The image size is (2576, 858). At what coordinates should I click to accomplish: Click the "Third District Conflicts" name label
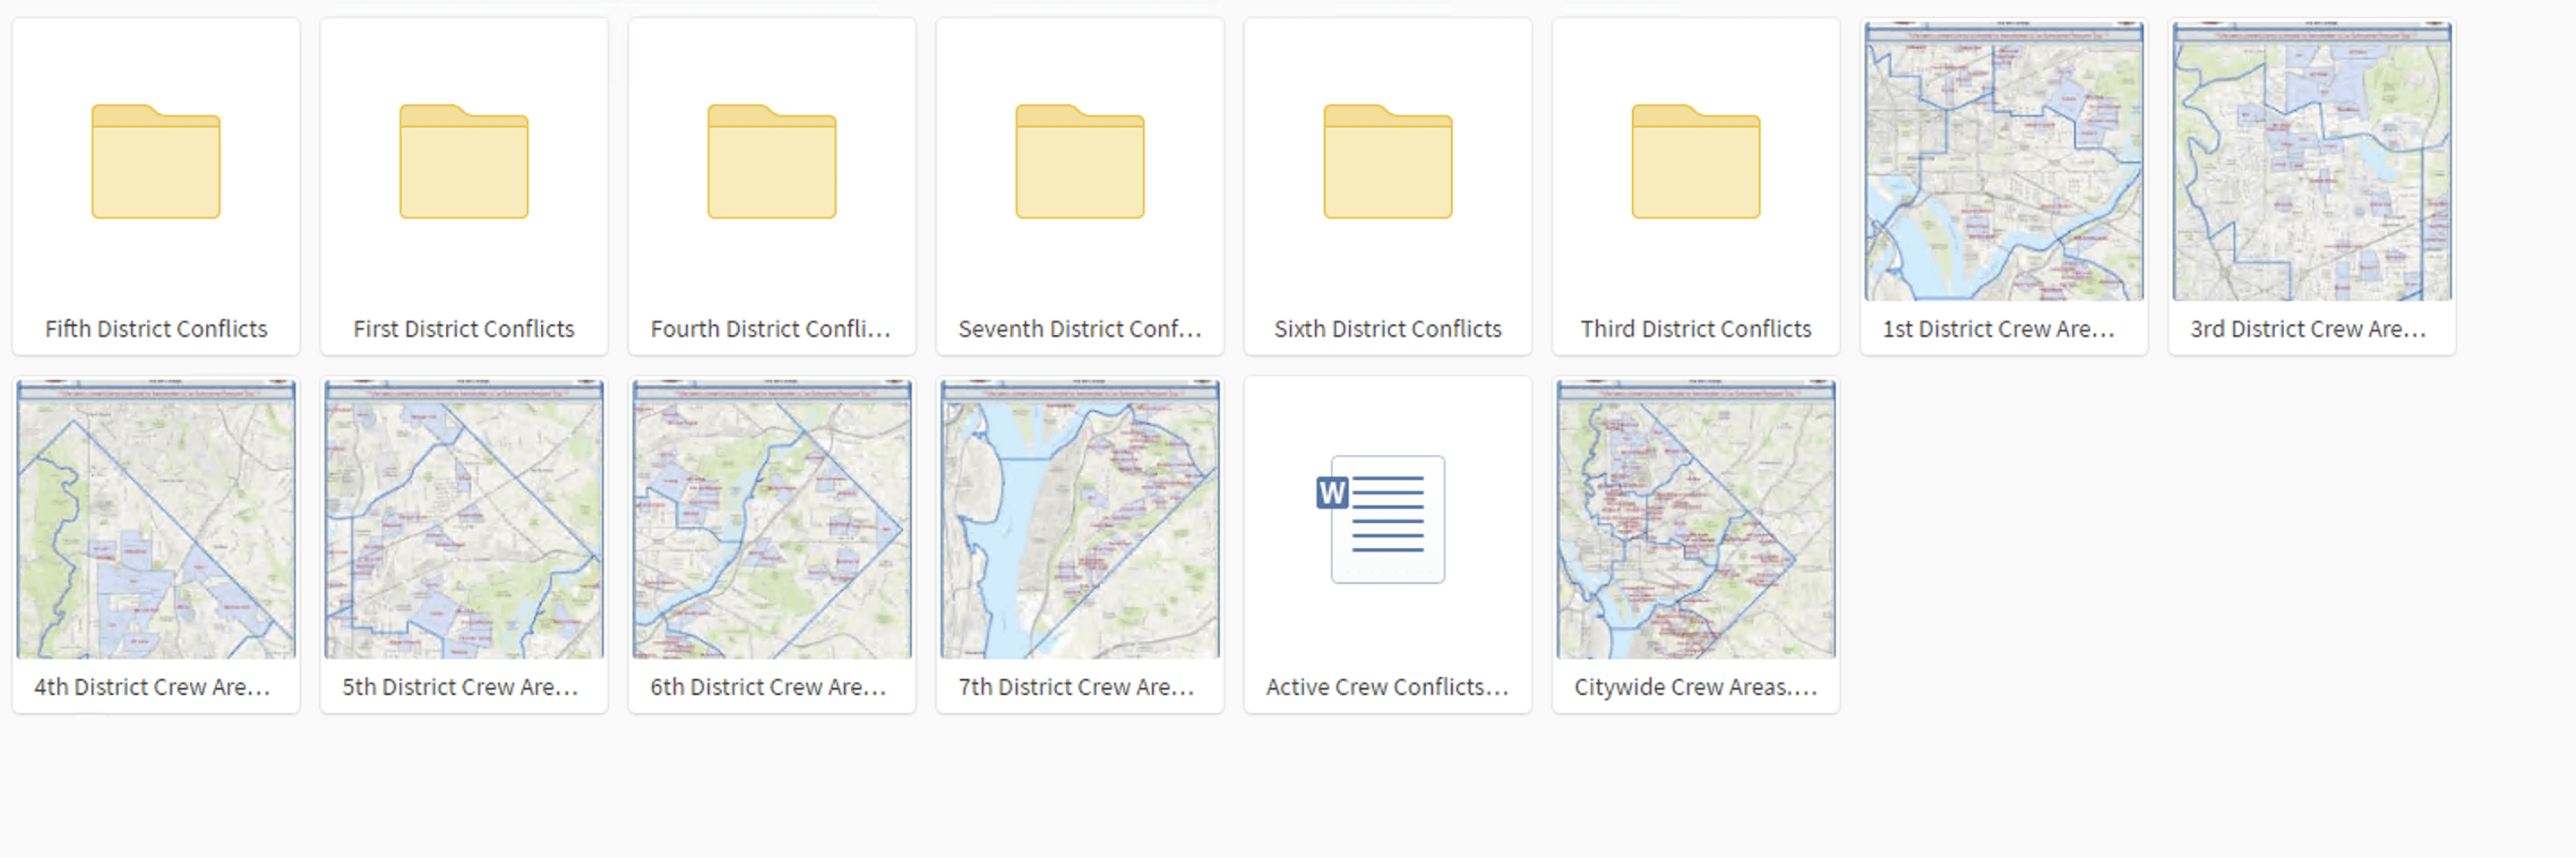(1696, 329)
